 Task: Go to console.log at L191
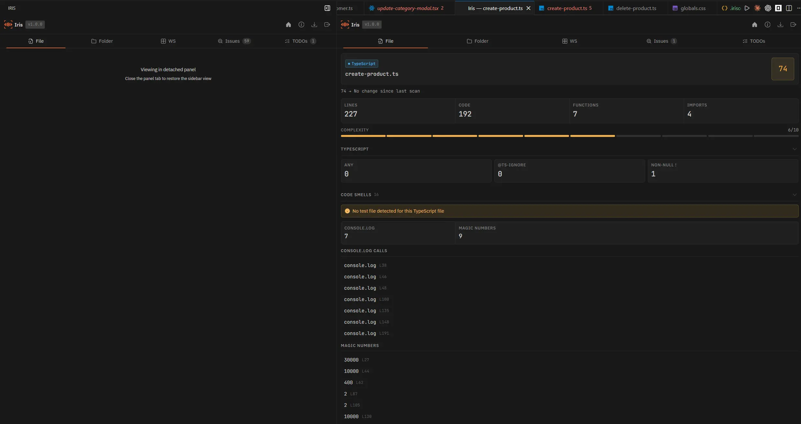[367, 333]
